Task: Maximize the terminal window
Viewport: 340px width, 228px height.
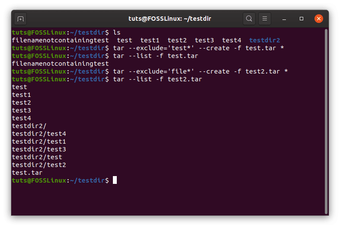Action: tap(302, 19)
